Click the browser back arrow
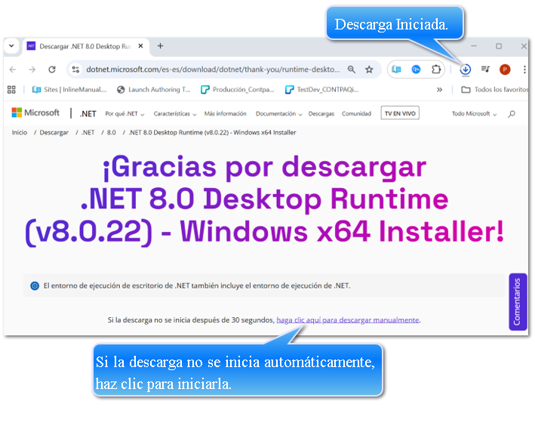The height and width of the screenshot is (423, 535). coord(13,69)
